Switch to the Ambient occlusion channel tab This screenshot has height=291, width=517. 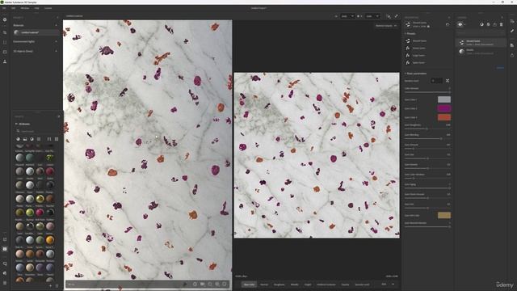[326, 285]
